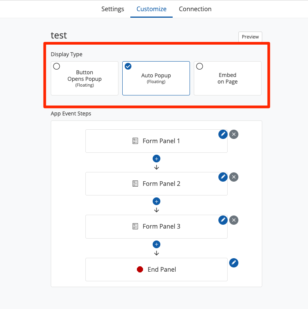Edit the End Panel with pencil icon
The width and height of the screenshot is (308, 309).
pos(233,262)
